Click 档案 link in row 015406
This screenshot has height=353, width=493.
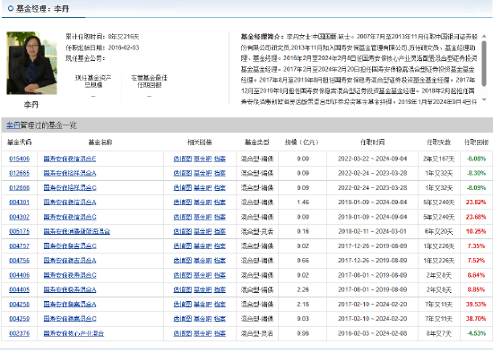(x=220, y=159)
